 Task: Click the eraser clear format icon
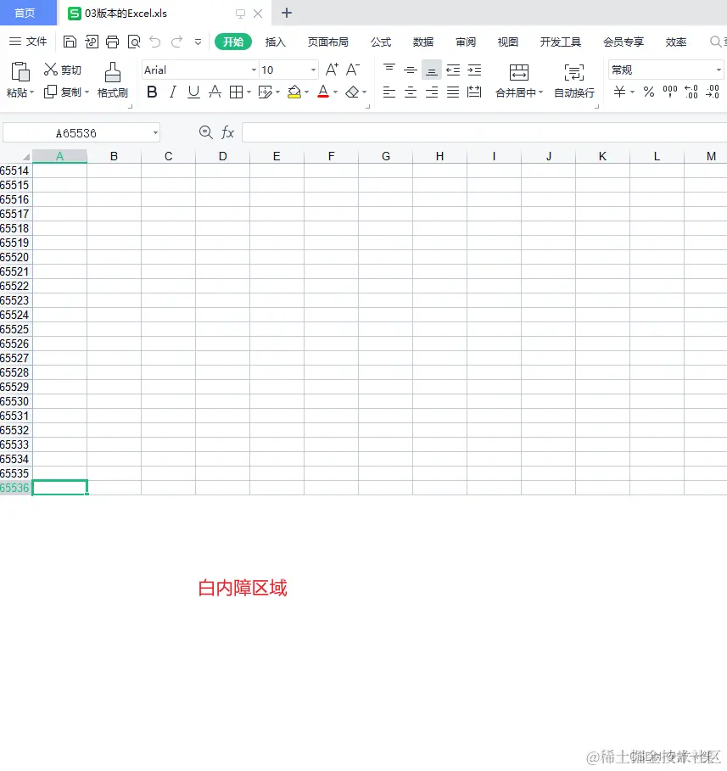(x=352, y=92)
